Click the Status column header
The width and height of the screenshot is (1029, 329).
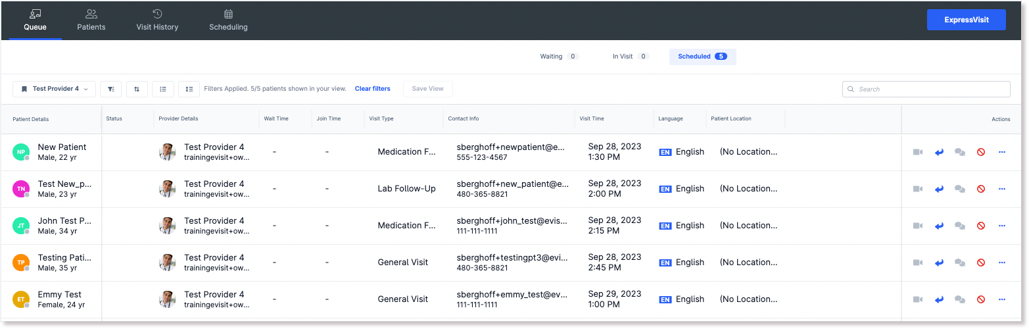[x=114, y=119]
